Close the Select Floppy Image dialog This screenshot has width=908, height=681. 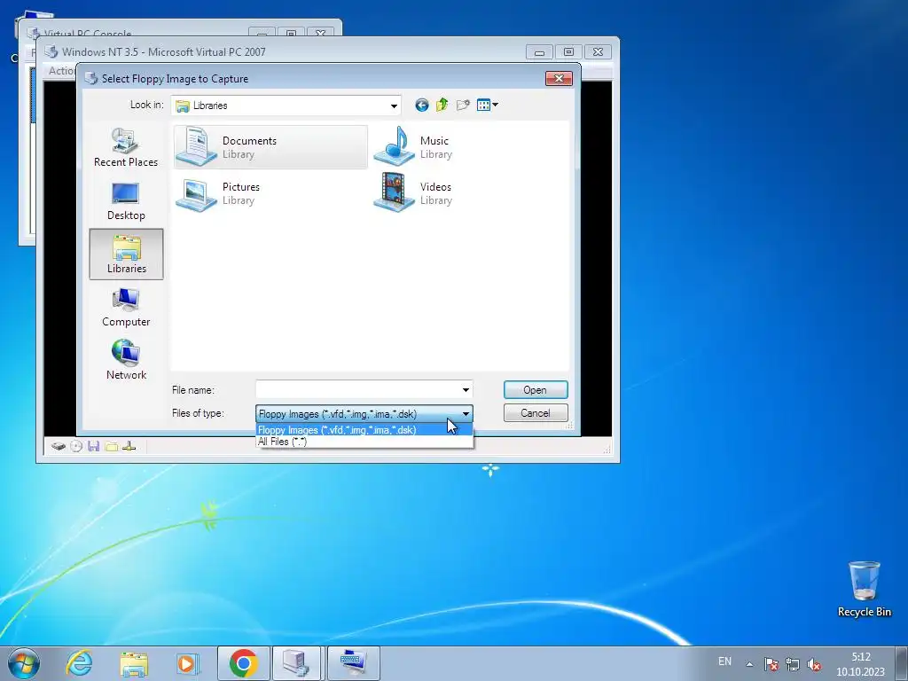pyautogui.click(x=559, y=78)
